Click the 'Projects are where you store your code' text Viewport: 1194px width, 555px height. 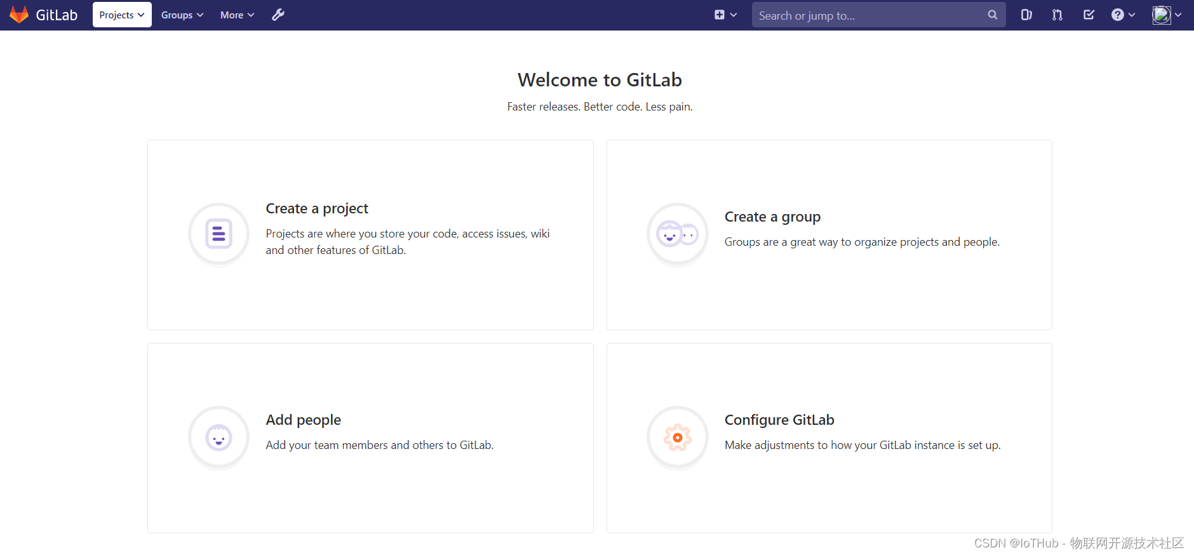click(x=408, y=242)
